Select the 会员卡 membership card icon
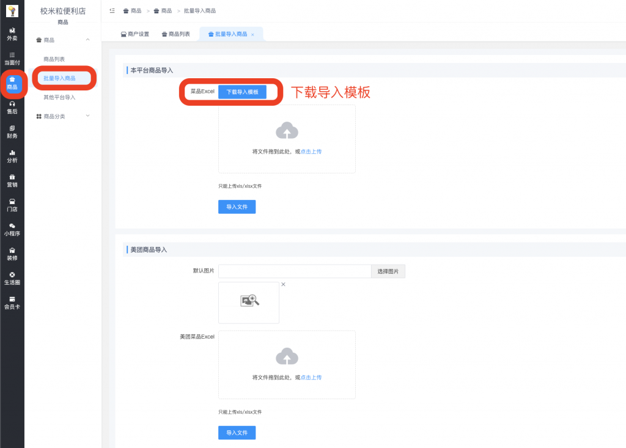 tap(12, 303)
